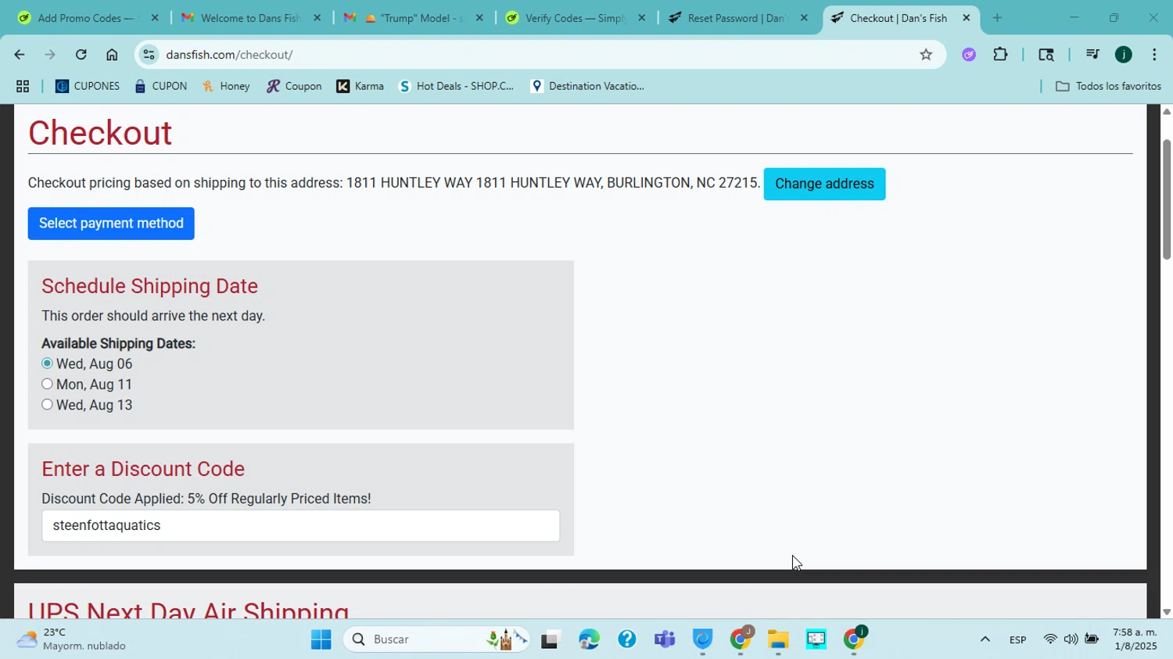Select Mon, Aug 11 shipping date
The height and width of the screenshot is (659, 1173).
[x=47, y=384]
